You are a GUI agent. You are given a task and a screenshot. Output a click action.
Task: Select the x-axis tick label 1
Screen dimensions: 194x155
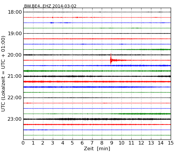coord(33,143)
